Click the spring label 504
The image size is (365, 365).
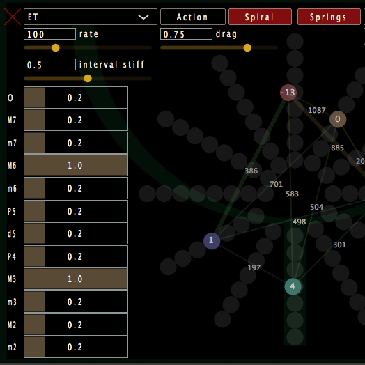pos(316,207)
